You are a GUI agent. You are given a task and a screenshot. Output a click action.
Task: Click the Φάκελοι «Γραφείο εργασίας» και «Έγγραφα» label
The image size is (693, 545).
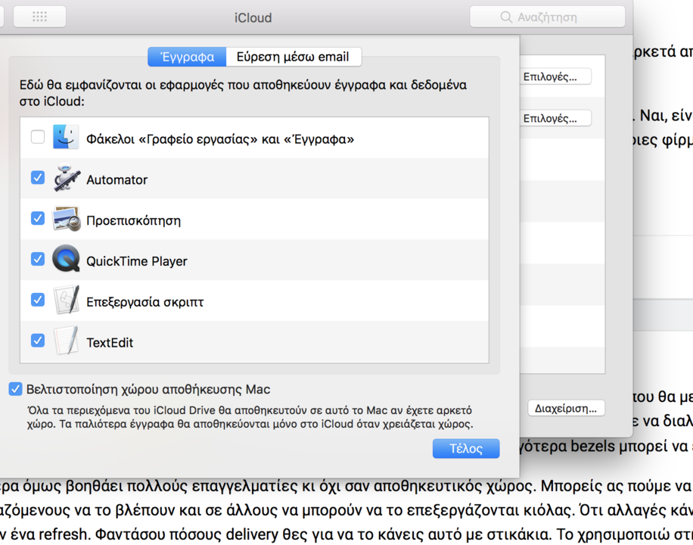tap(220, 139)
